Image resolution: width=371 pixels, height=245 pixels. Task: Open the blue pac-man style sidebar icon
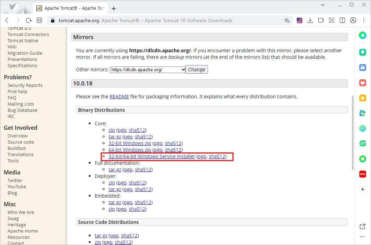[362, 113]
